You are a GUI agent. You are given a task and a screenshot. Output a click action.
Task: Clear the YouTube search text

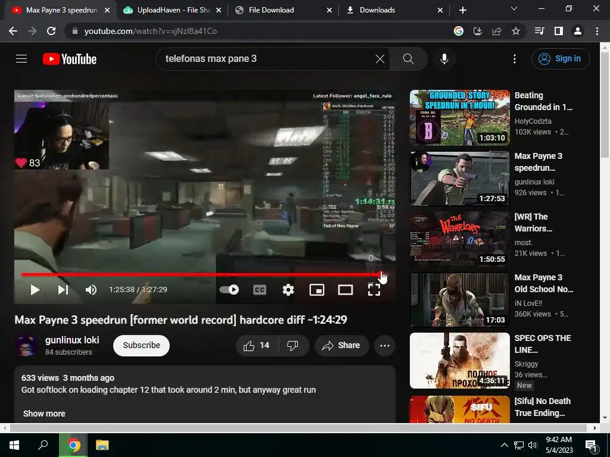379,59
